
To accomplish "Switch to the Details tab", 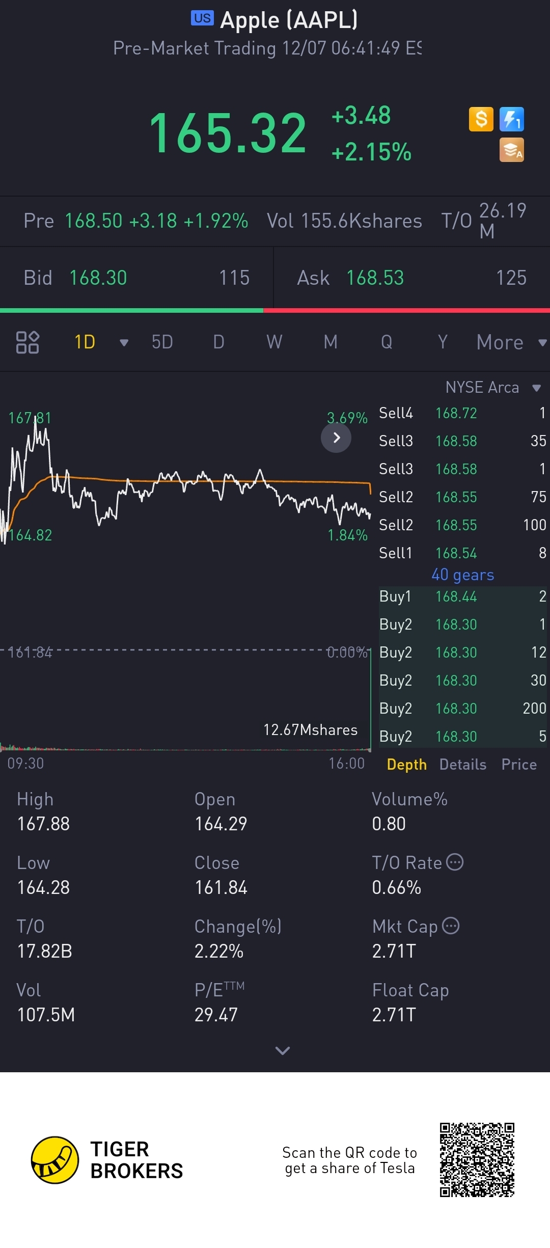I will click(463, 764).
